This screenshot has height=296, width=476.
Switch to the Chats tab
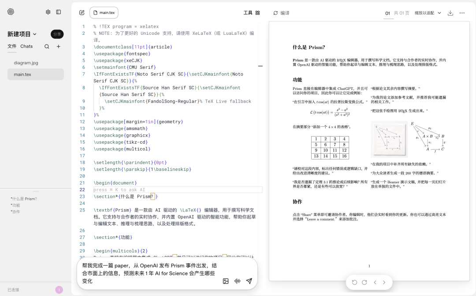point(26,46)
